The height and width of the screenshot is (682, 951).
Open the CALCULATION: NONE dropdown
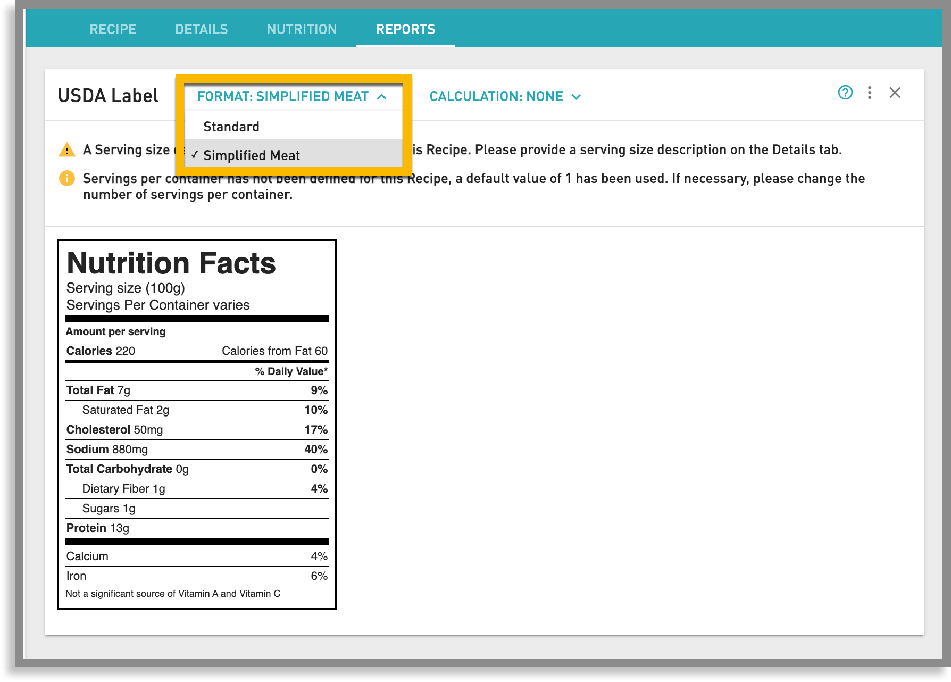coord(504,97)
